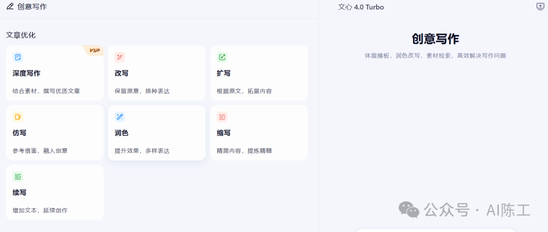
Task: Choose 扩写 to expand original text
Action: pyautogui.click(x=224, y=73)
